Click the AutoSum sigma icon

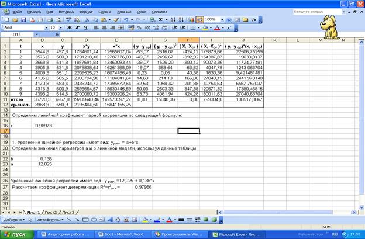pyautogui.click(x=161, y=19)
